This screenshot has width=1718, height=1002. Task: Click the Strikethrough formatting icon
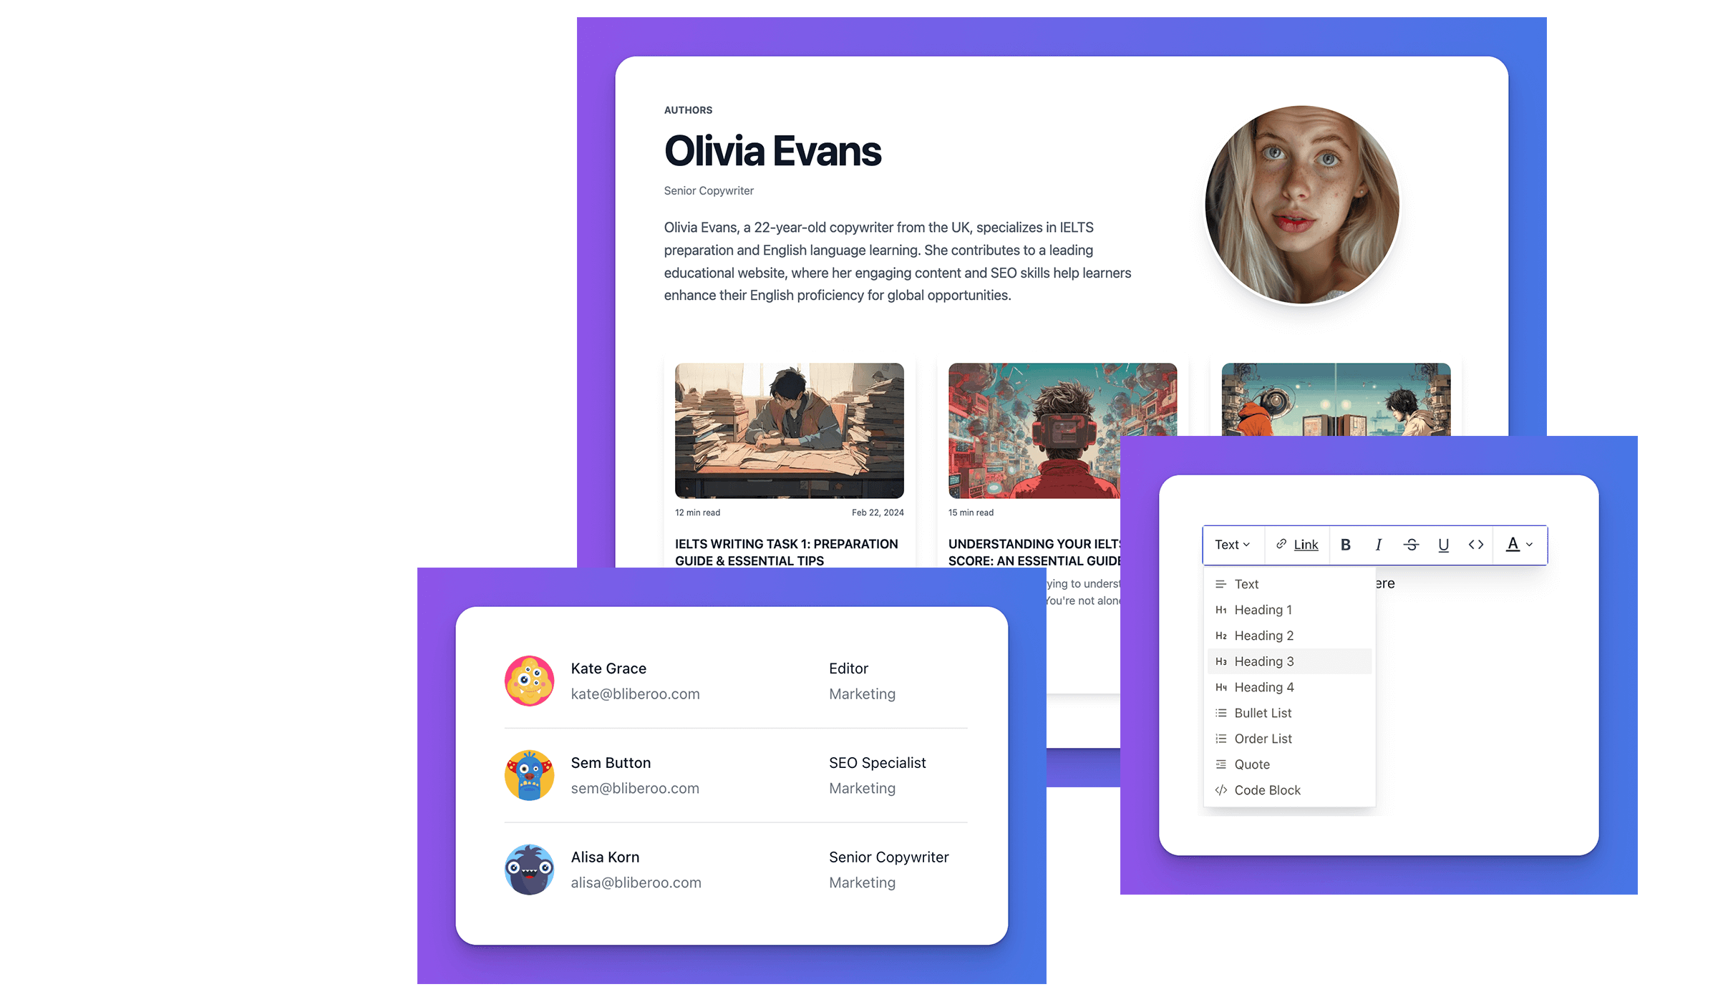coord(1412,545)
